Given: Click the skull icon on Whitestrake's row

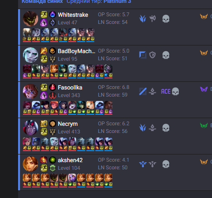Looking at the screenshot, I should coord(166,19).
